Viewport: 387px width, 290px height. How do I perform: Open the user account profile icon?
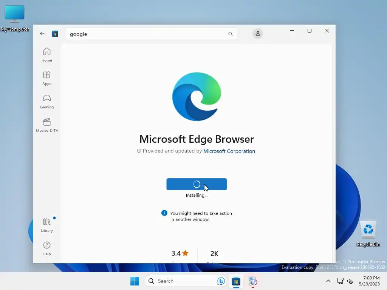coord(258,34)
